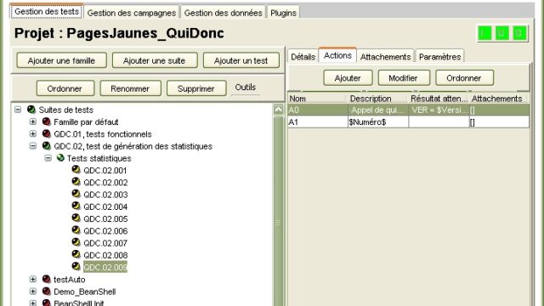Click the Supprimer button

tap(196, 88)
